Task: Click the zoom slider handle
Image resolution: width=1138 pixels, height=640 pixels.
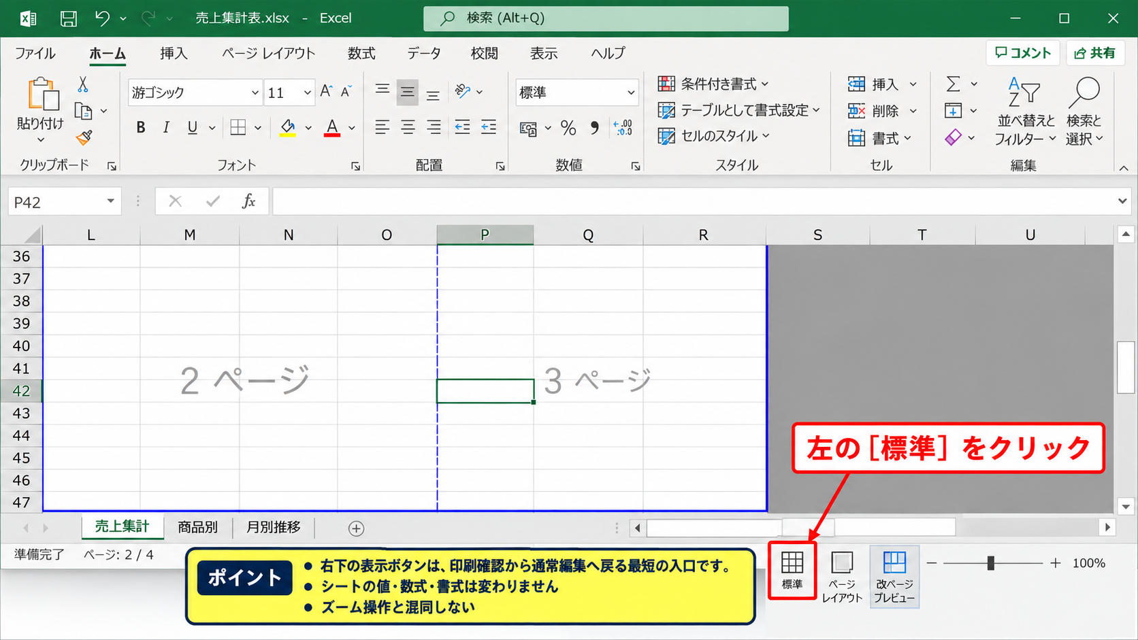Action: coord(991,563)
